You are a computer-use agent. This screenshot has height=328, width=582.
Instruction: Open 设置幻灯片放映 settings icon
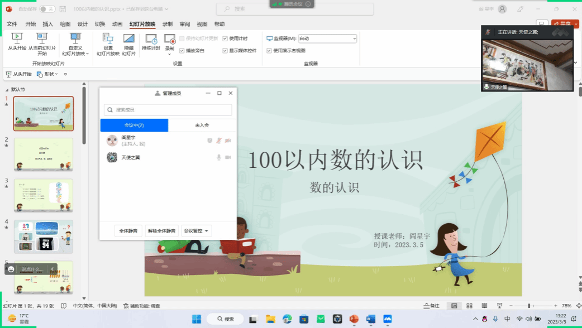point(108,39)
